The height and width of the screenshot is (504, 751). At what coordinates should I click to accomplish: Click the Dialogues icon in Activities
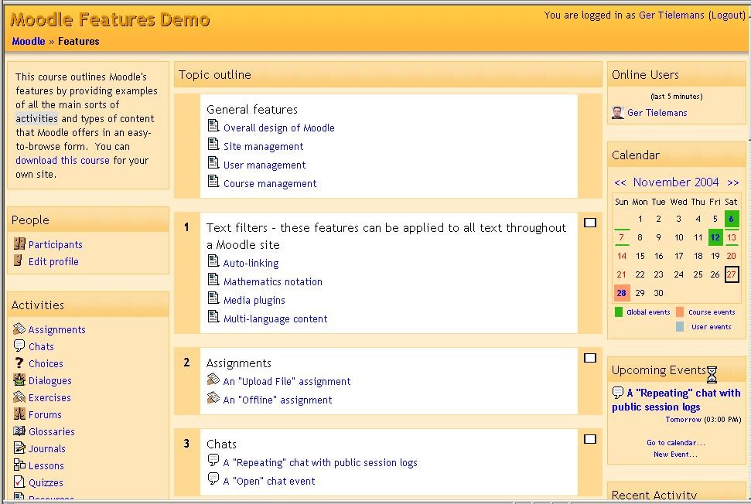click(19, 380)
